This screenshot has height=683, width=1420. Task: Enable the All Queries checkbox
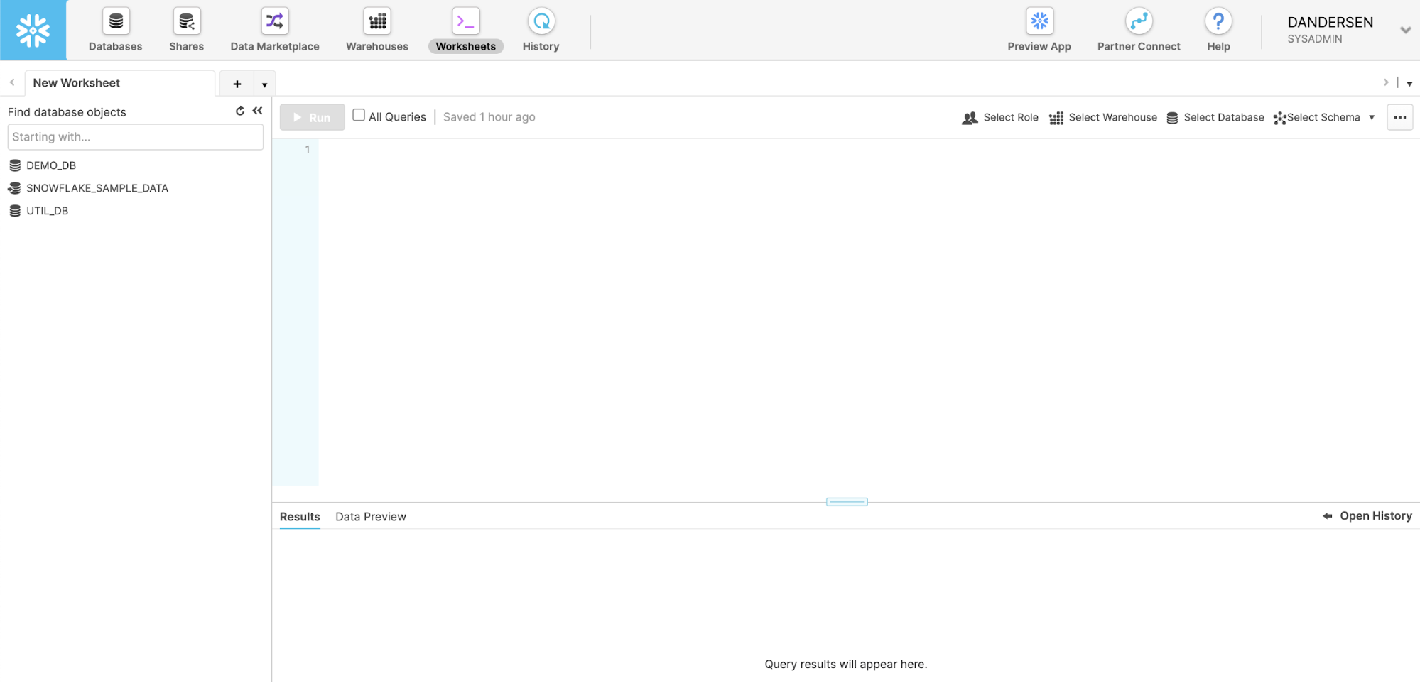(359, 116)
